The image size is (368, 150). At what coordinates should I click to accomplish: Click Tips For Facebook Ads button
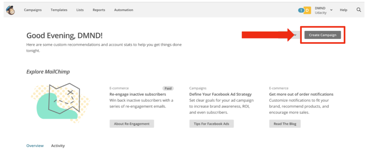pyautogui.click(x=211, y=124)
